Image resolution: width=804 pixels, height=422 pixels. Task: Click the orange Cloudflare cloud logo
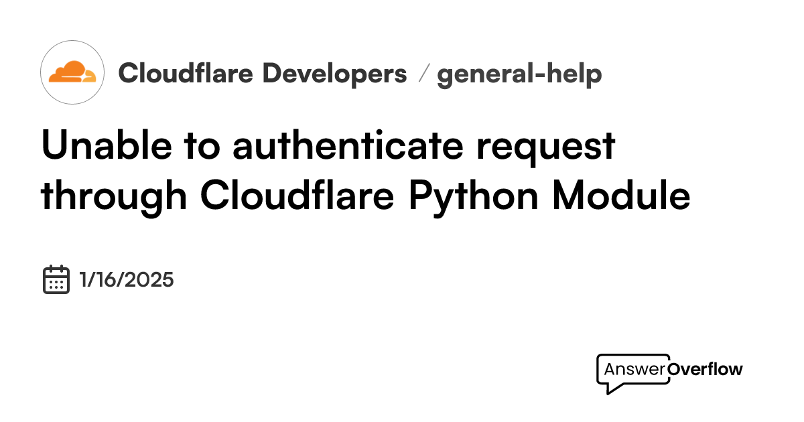tap(72, 72)
